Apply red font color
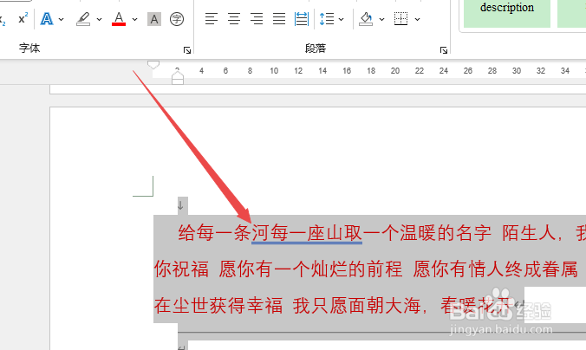The width and height of the screenshot is (586, 350). tap(119, 19)
